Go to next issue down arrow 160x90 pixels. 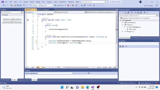click(x=53, y=67)
